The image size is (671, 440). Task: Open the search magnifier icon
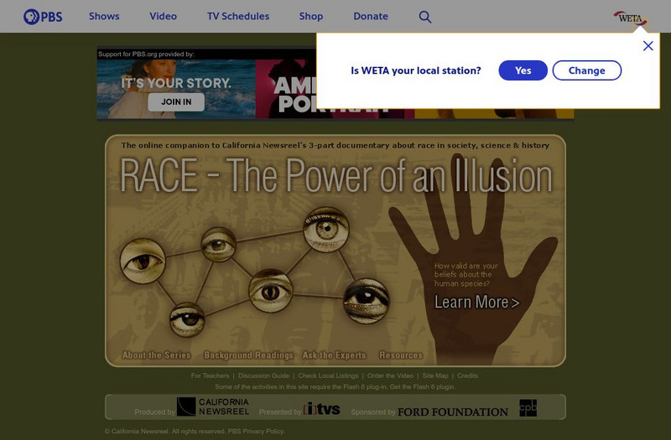(x=425, y=17)
